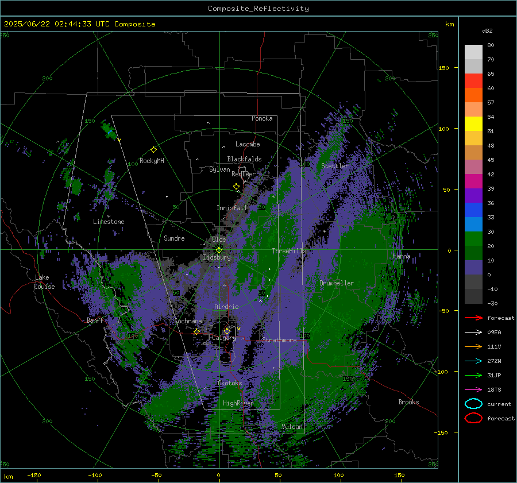Click the Drumheller town label
The image size is (517, 483).
(337, 283)
